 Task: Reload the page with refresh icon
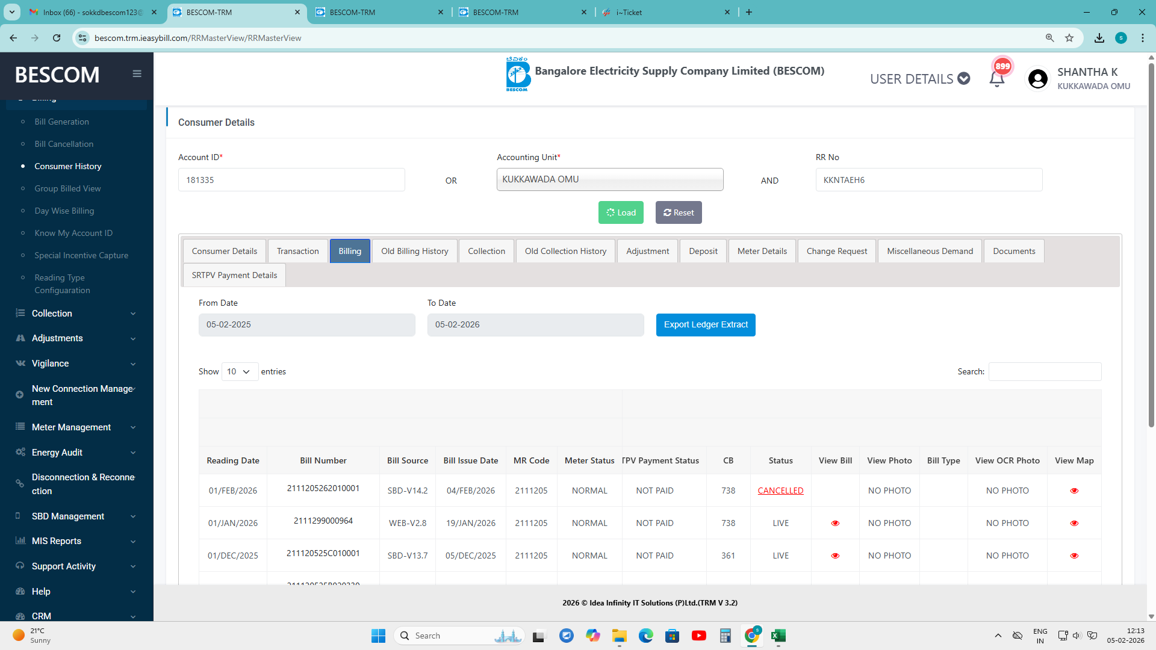[57, 38]
